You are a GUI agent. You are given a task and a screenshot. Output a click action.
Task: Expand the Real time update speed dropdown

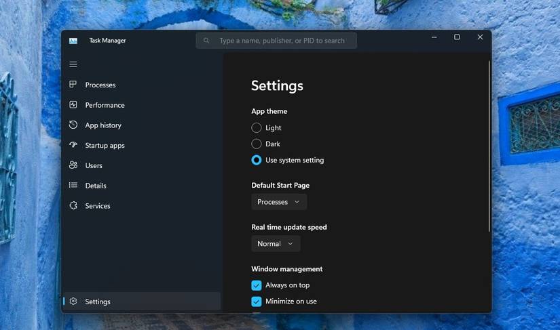click(275, 244)
